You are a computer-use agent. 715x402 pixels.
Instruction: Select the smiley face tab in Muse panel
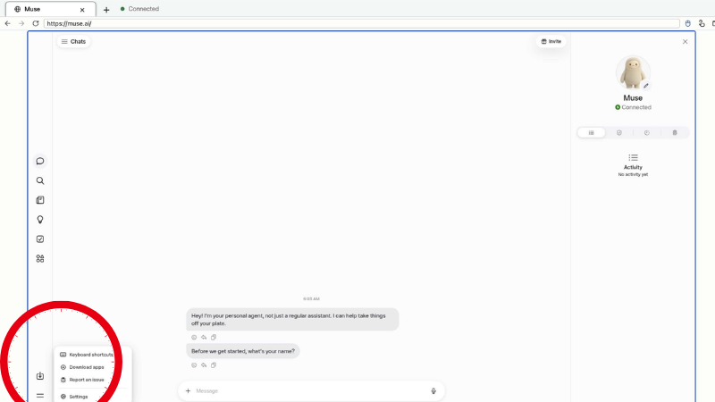[x=646, y=132]
